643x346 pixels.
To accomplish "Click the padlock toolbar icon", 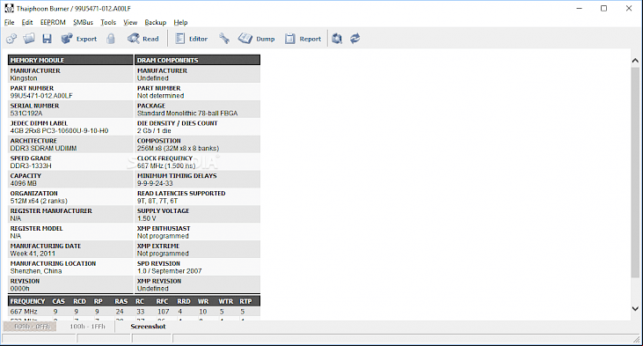I will coord(111,39).
